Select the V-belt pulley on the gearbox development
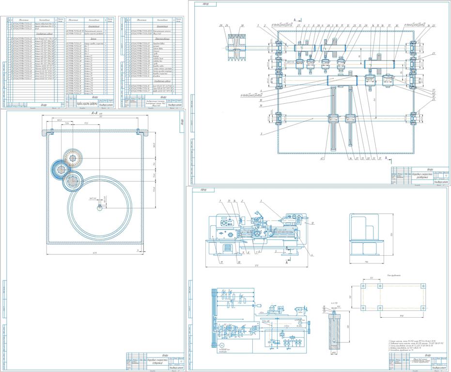The height and width of the screenshot is (372, 451). click(237, 48)
